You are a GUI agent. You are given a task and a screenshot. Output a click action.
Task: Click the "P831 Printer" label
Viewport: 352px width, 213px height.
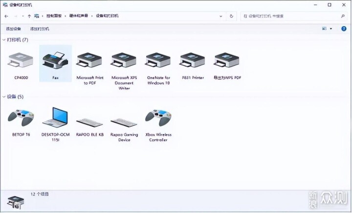tap(193, 77)
